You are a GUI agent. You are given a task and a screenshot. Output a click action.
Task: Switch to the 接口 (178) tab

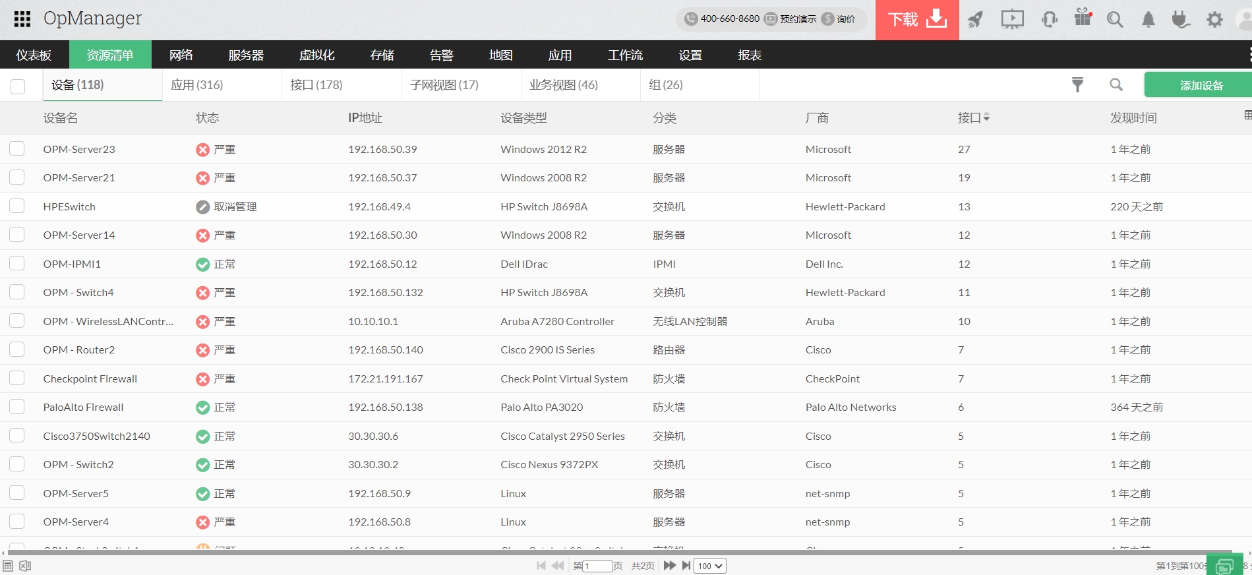pyautogui.click(x=342, y=85)
